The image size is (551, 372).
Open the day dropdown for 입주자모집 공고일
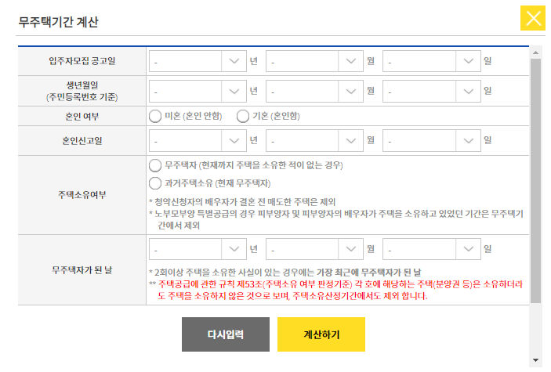[x=432, y=61]
